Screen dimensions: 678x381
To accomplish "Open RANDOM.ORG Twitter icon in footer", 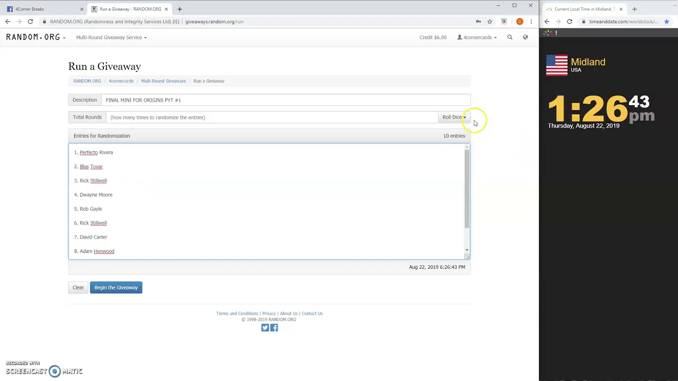I will click(265, 328).
